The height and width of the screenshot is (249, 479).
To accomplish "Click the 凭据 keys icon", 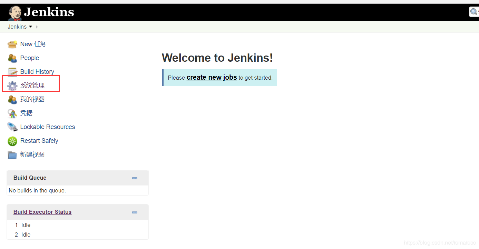I will pos(12,113).
